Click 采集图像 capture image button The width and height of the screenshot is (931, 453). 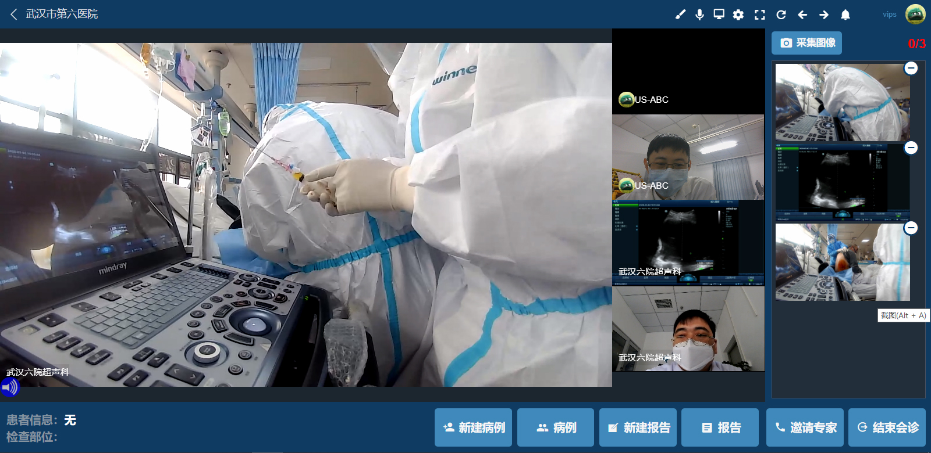pyautogui.click(x=806, y=43)
